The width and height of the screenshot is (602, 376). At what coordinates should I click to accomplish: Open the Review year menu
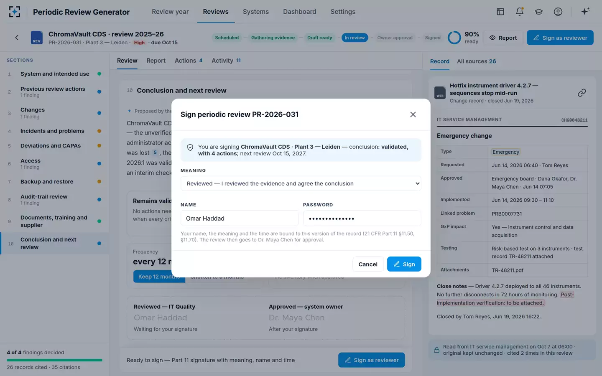coord(170,12)
